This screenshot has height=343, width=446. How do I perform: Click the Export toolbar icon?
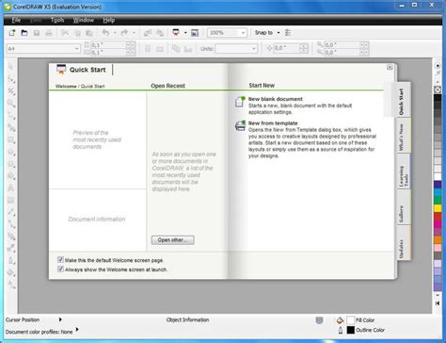[x=160, y=33]
